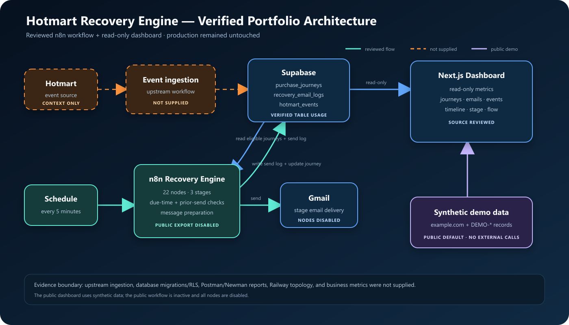Click the footer note starting "The public dashboard"
The width and height of the screenshot is (569, 325).
141,295
